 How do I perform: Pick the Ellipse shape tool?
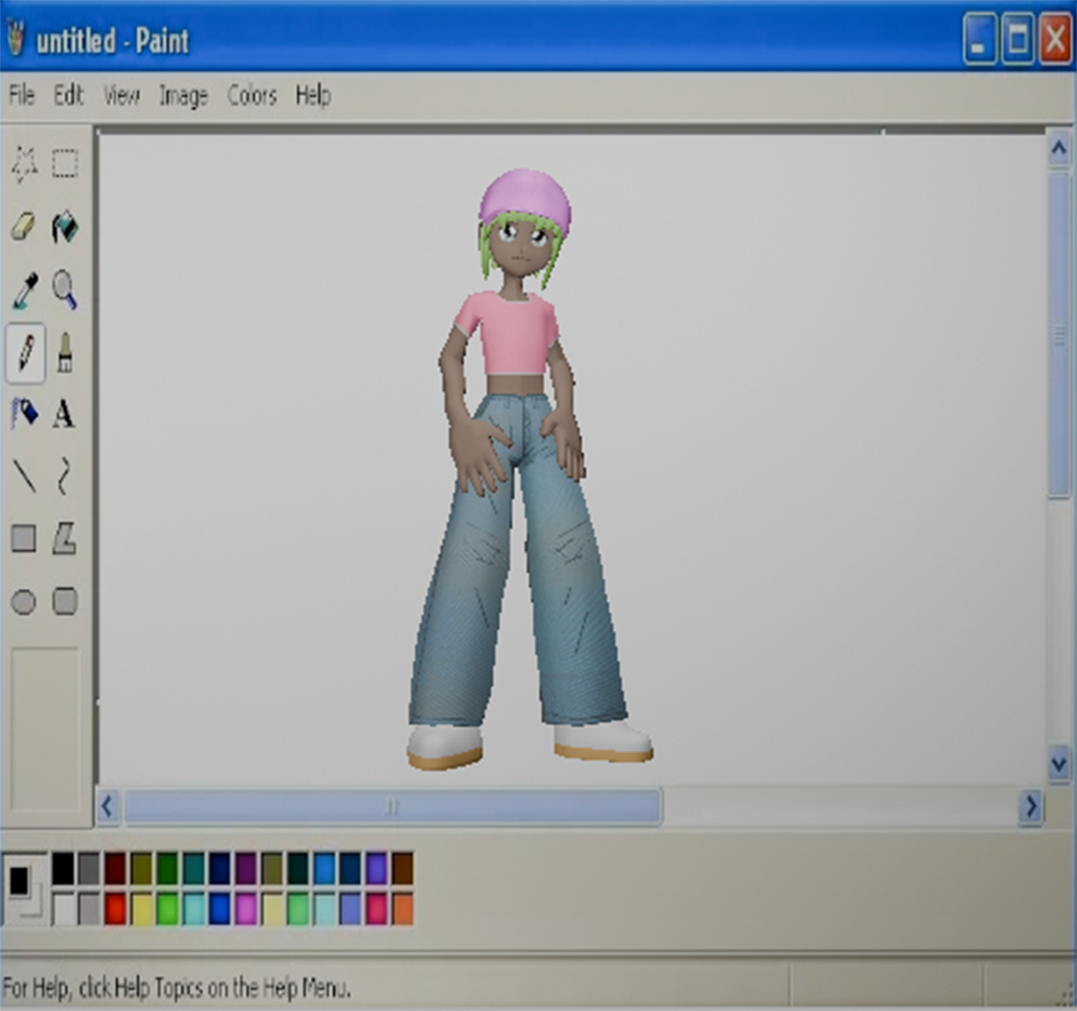(x=24, y=601)
